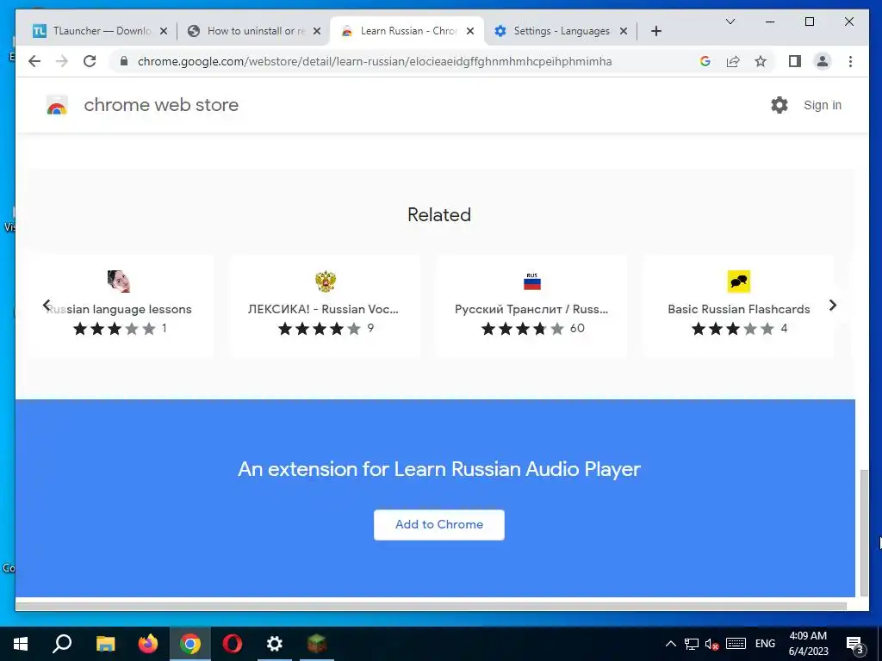
Task: Close the Learn Russian tab
Action: click(x=470, y=31)
